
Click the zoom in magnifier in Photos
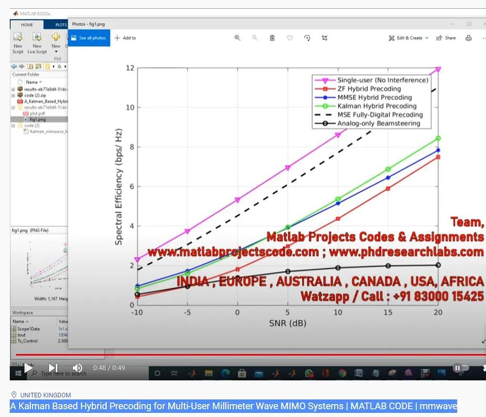coord(237,38)
